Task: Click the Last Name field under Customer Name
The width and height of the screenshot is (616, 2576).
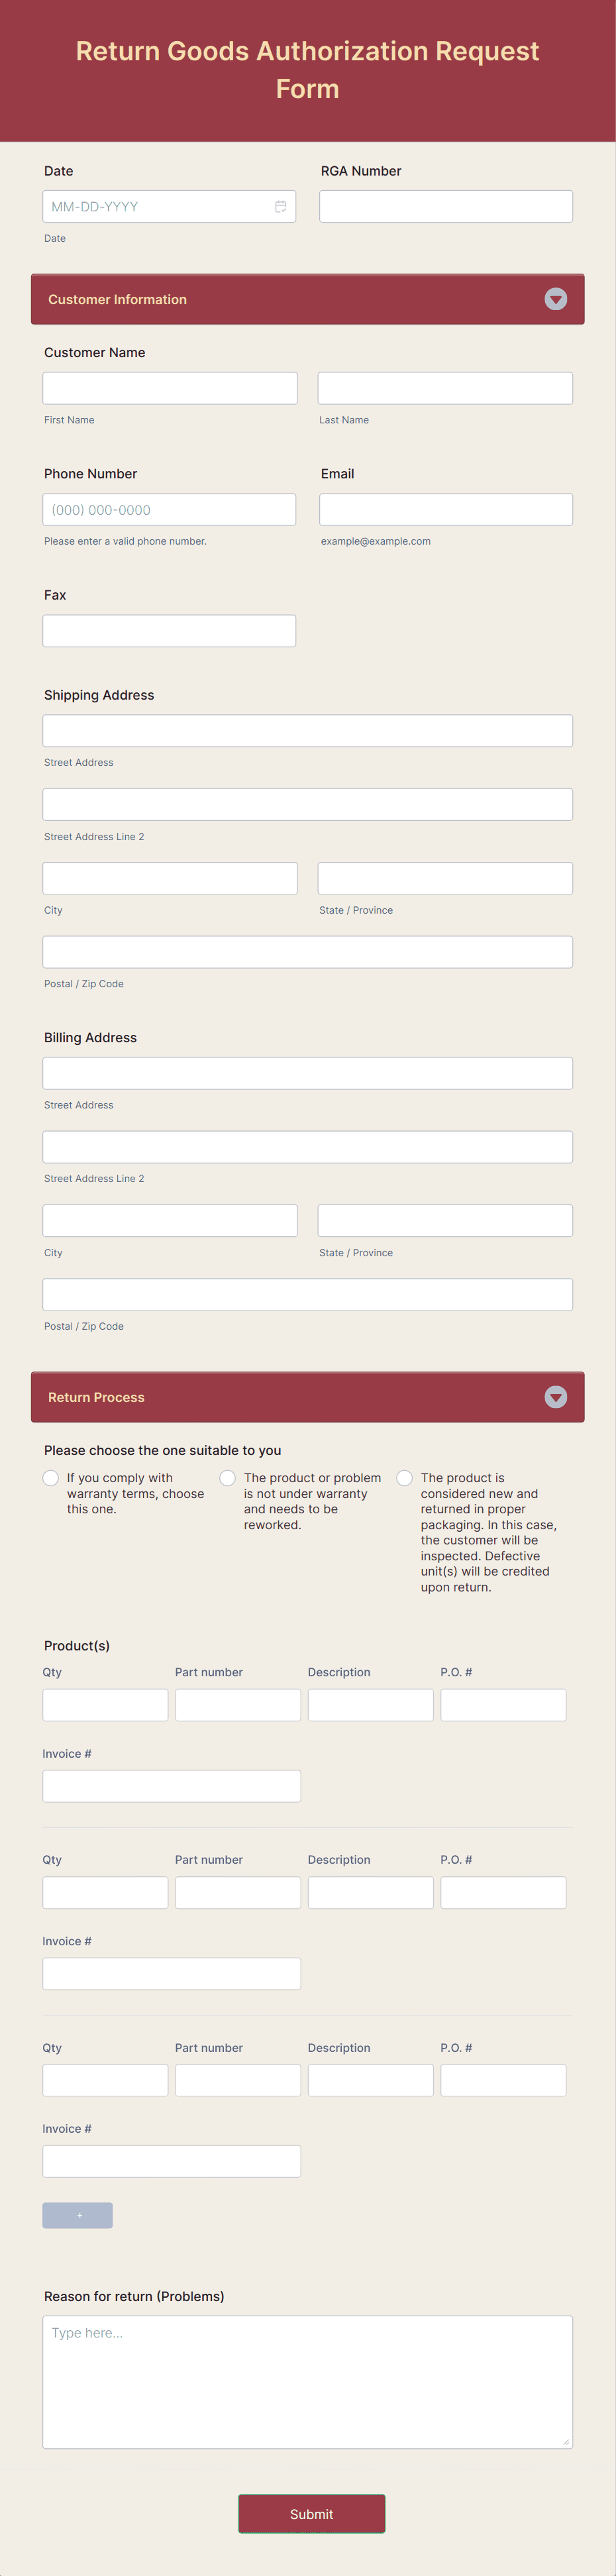Action: click(x=445, y=387)
